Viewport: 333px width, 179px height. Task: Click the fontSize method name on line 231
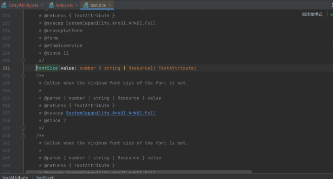[47, 68]
